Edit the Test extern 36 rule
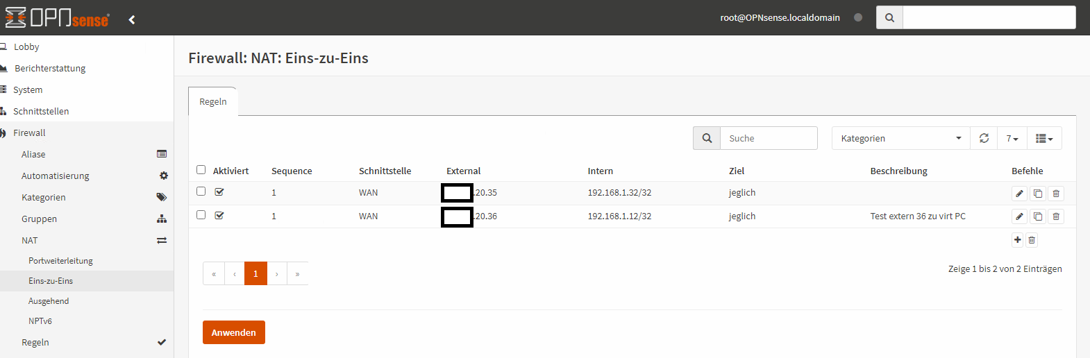Viewport: 1090px width, 358px height. point(1019,216)
